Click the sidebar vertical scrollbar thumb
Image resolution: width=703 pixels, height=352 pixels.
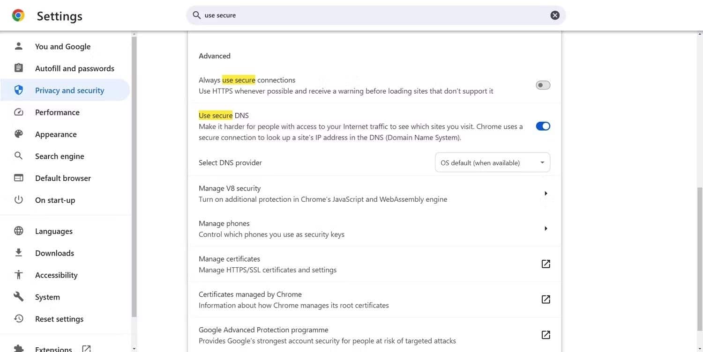[134, 177]
